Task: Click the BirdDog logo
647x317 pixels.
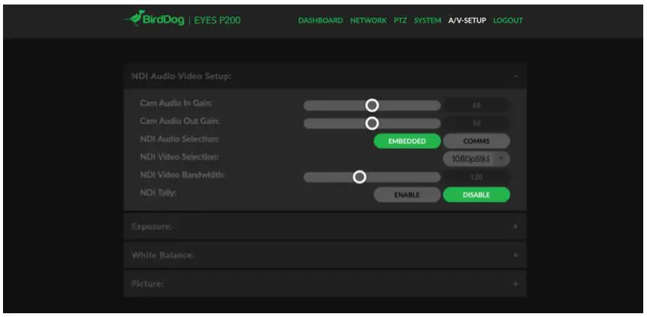Action: tap(154, 20)
